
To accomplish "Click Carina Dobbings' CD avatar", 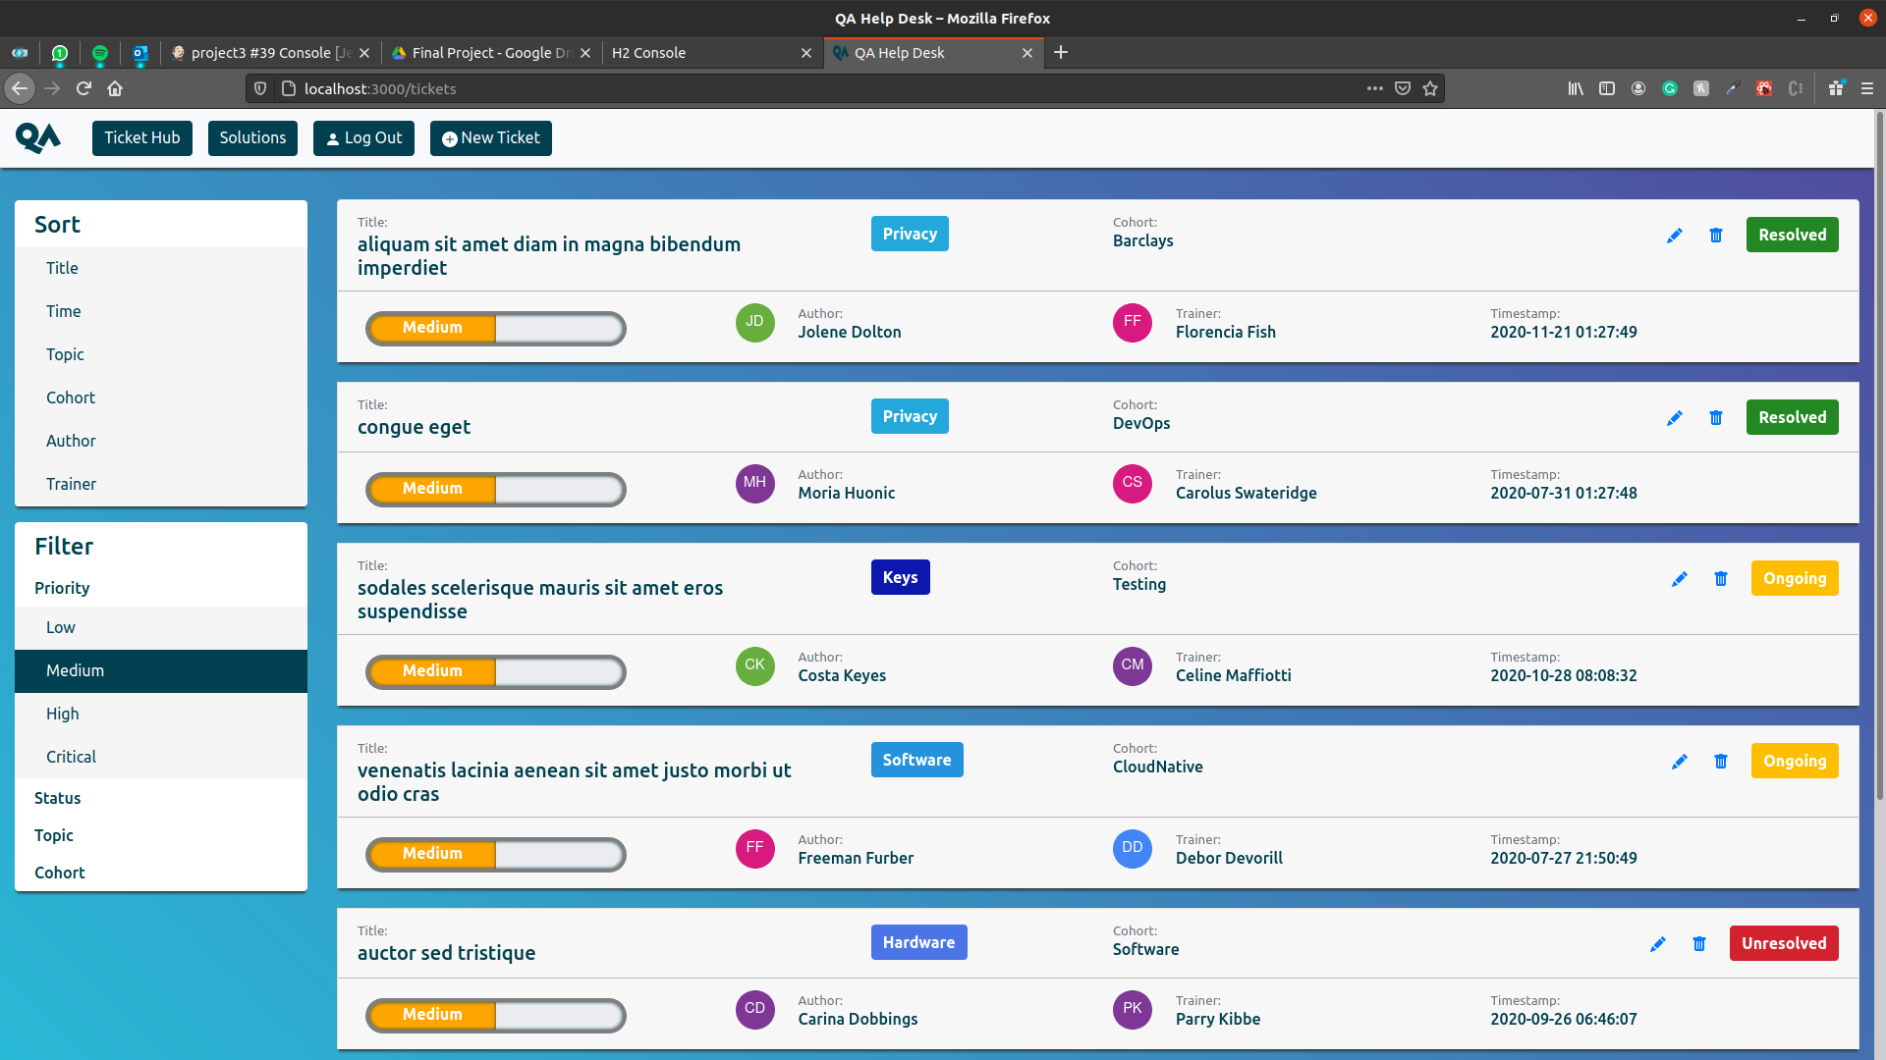I will coord(754,1009).
